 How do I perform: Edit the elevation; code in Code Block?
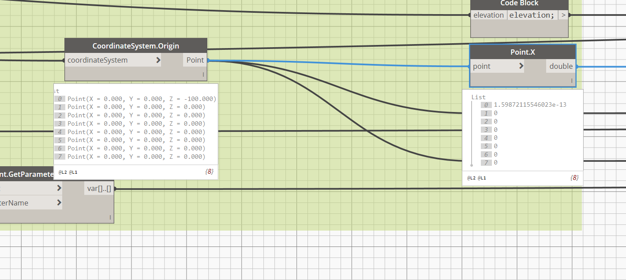[532, 15]
